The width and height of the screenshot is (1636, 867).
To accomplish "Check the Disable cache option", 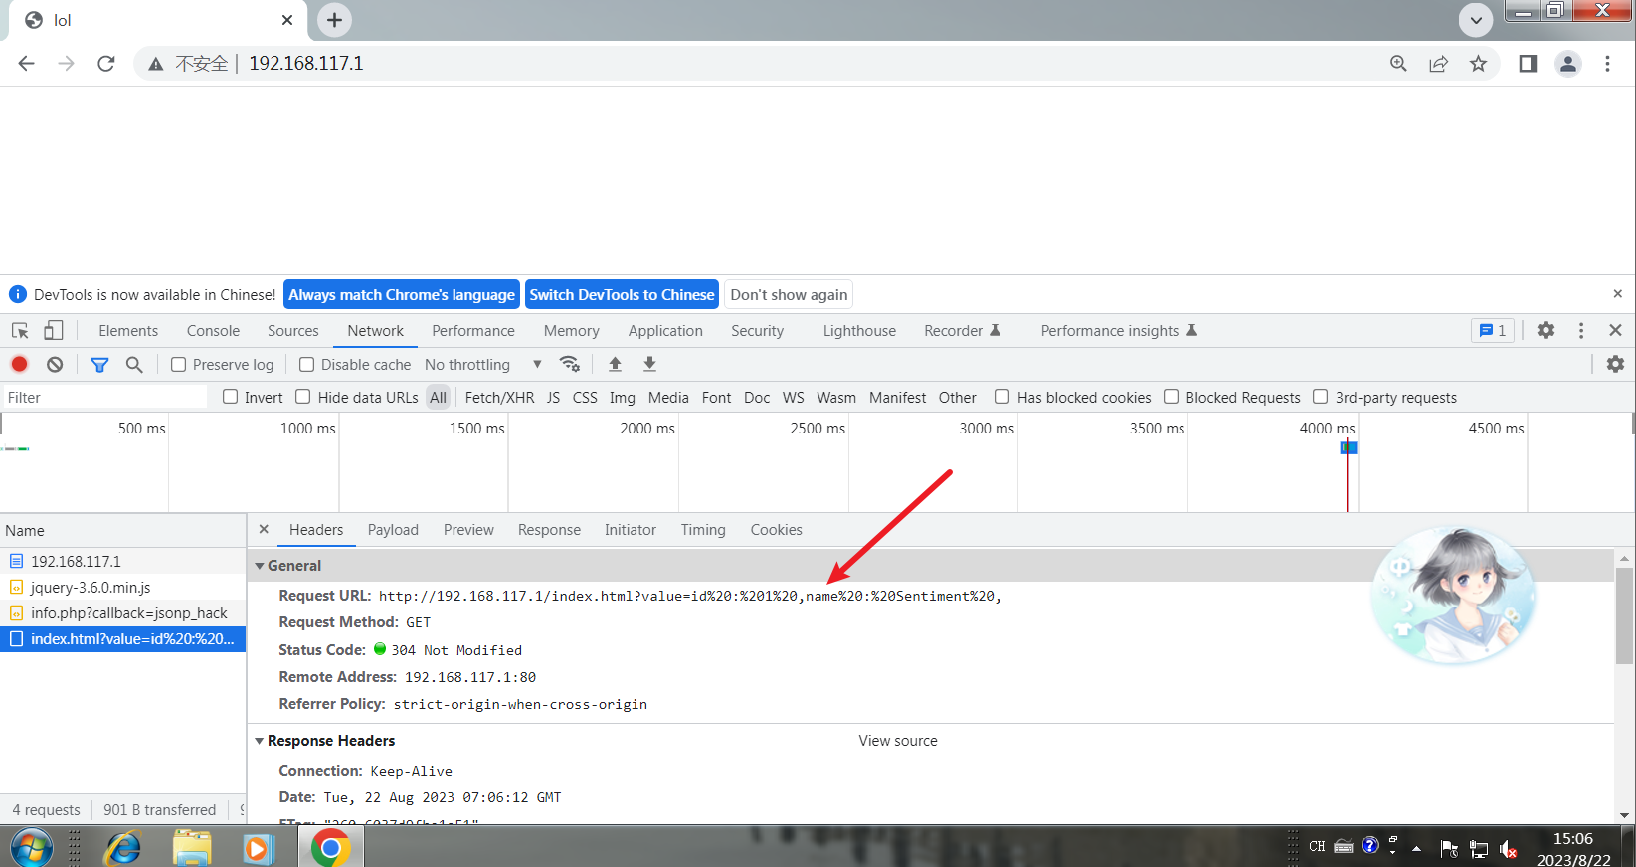I will click(307, 365).
